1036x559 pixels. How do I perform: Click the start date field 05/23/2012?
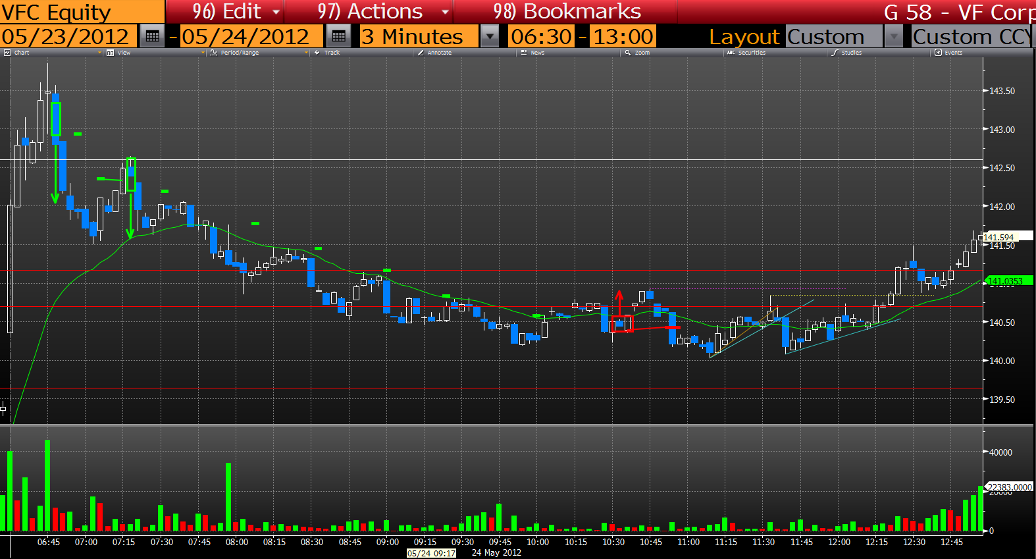tap(68, 36)
